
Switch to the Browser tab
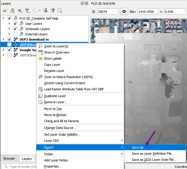coord(9,159)
